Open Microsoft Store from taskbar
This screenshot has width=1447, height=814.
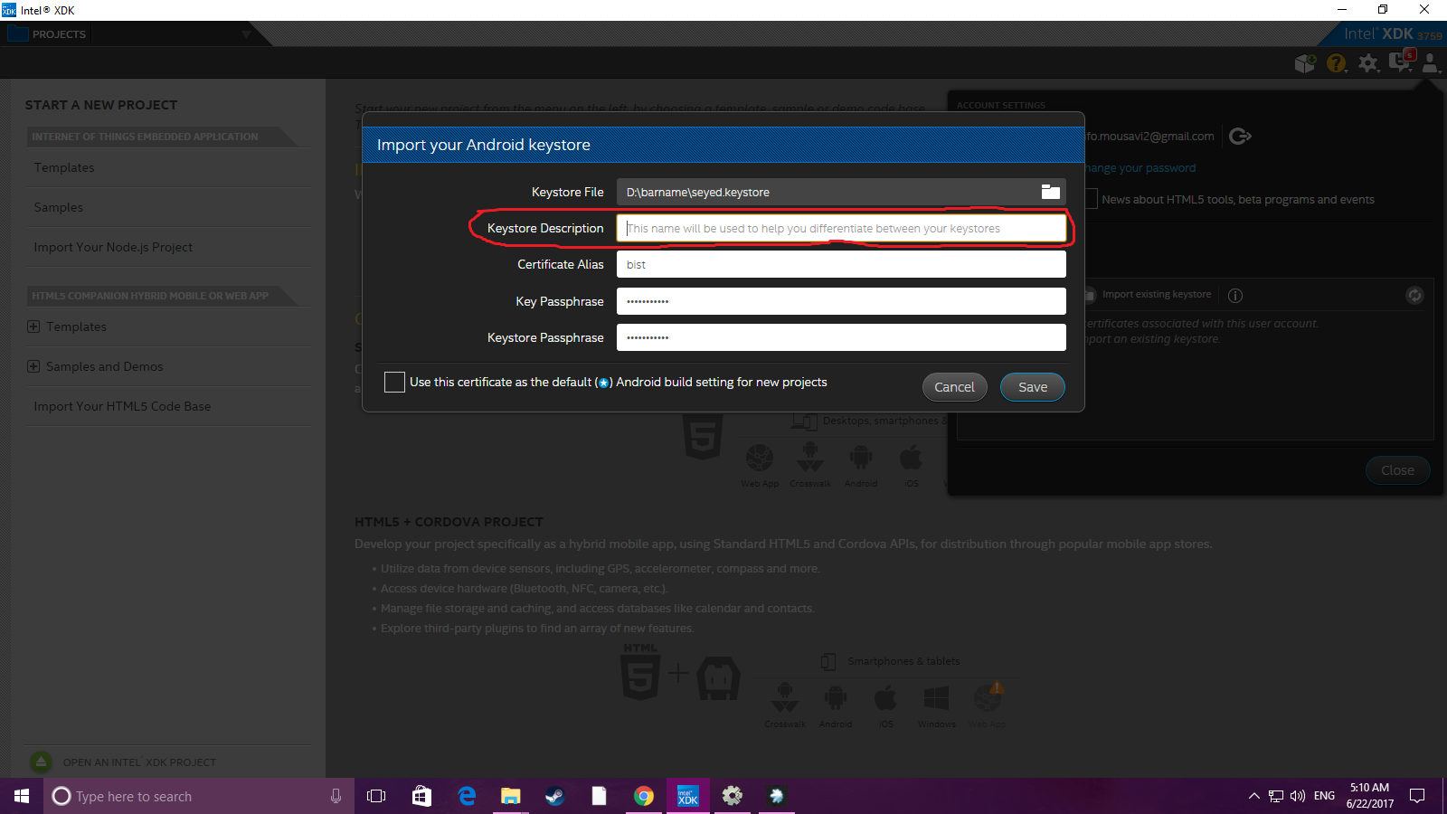[x=421, y=796]
